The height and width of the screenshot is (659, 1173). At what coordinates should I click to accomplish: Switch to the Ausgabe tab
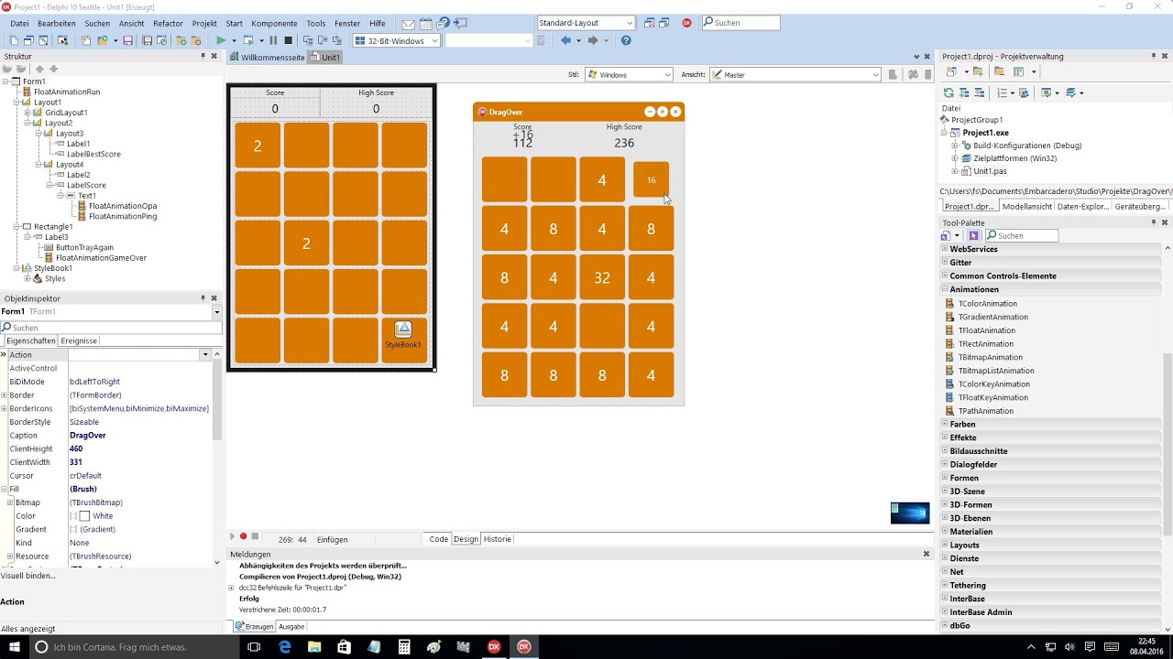tap(291, 627)
